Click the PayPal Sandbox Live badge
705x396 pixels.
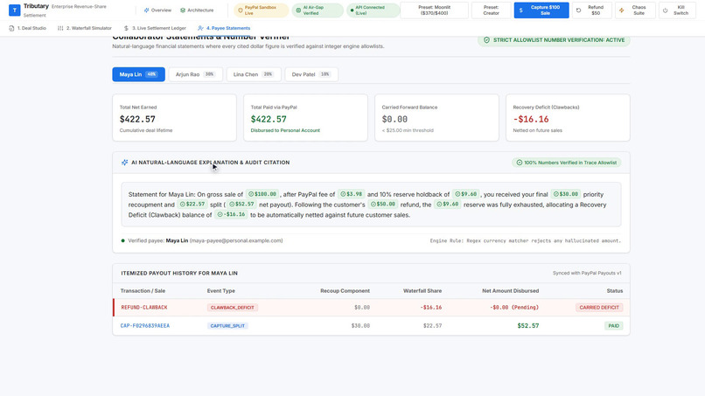pyautogui.click(x=261, y=10)
